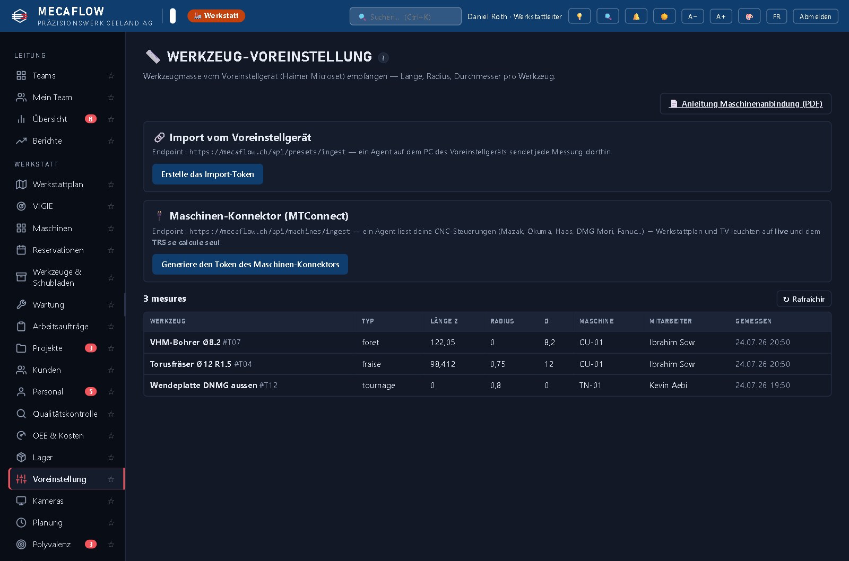Open the Lager box icon
Screen dimensions: 849x561
tap(21, 458)
